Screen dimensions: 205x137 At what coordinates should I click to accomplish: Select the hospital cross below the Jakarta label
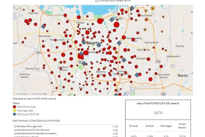(x=99, y=45)
